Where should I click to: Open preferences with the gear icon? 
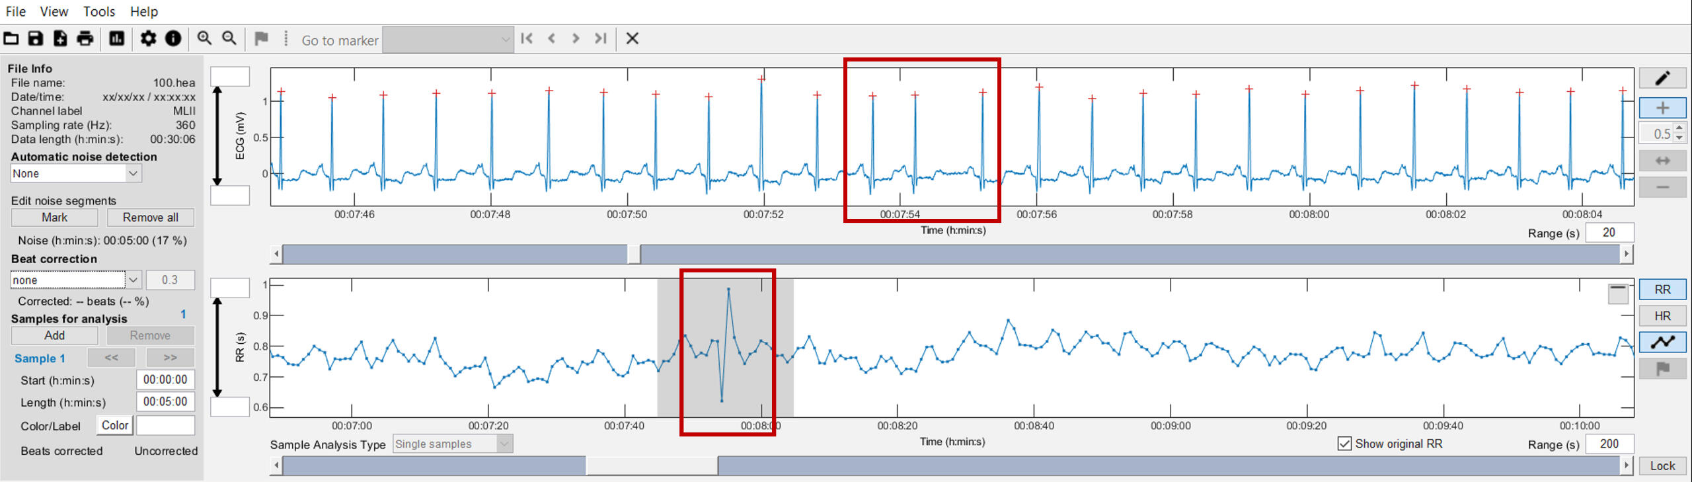148,39
